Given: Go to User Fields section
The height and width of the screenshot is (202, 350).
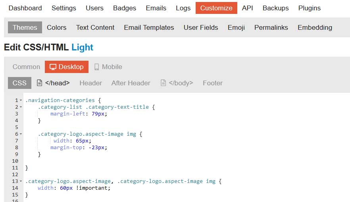Looking at the screenshot, I should click(x=201, y=27).
